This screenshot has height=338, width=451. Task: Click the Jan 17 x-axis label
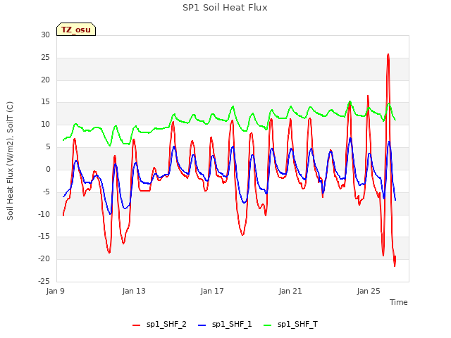point(212,291)
